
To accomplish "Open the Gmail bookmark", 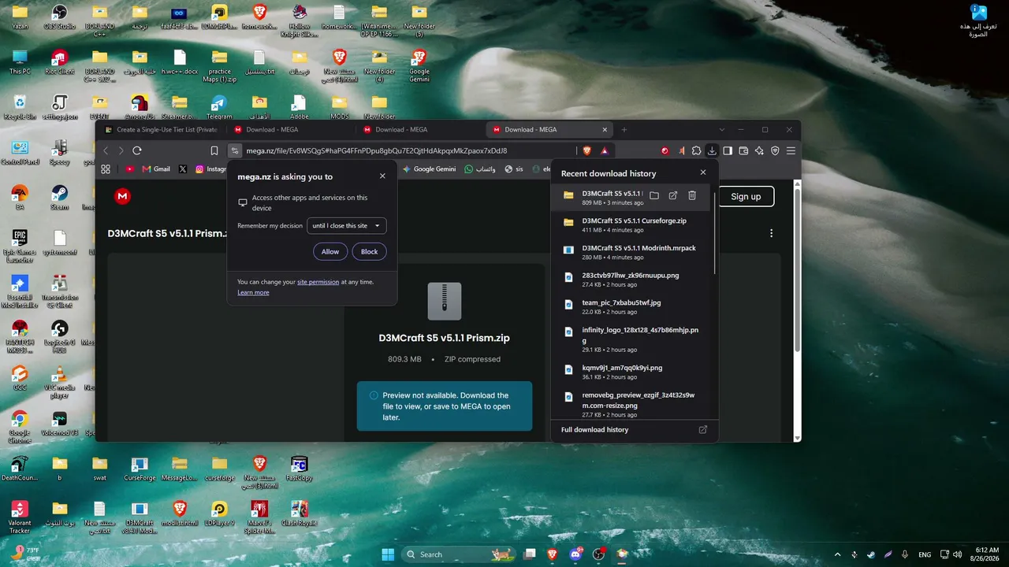I will (x=156, y=169).
